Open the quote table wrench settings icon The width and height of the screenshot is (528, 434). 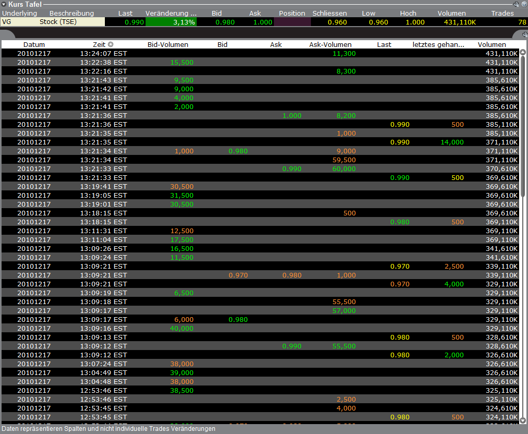coord(524,34)
